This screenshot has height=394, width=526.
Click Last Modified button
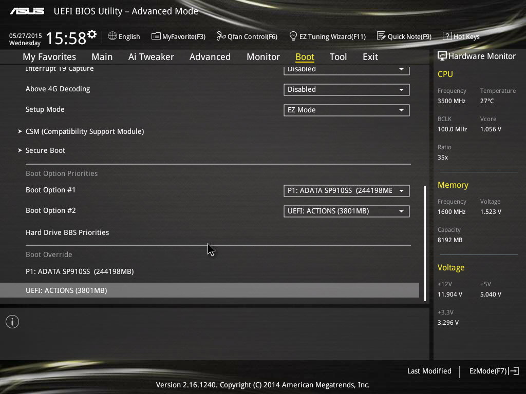click(429, 371)
